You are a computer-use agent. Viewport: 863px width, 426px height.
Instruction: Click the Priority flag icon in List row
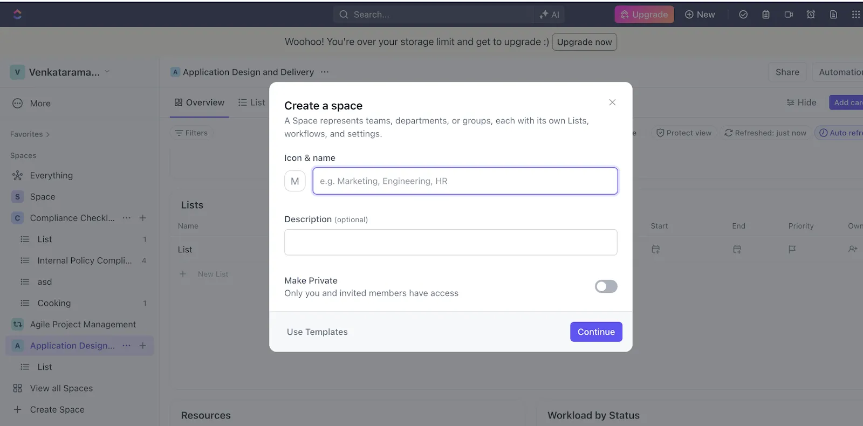pyautogui.click(x=792, y=250)
